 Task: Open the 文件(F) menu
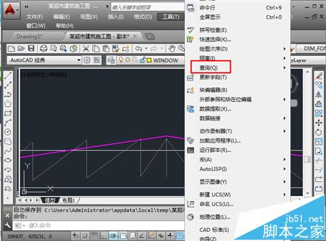(35, 17)
